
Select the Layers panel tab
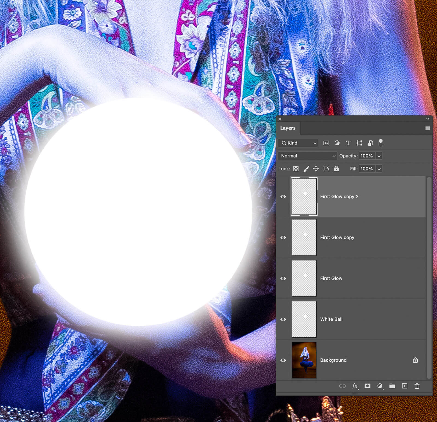pyautogui.click(x=288, y=128)
